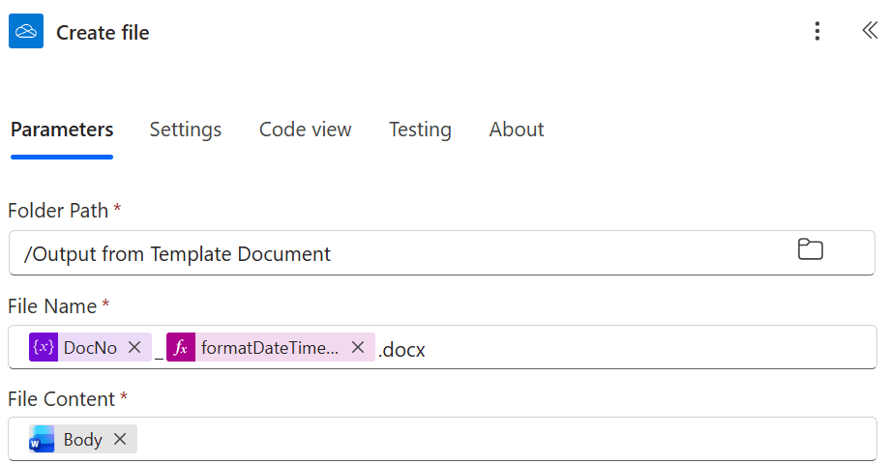The height and width of the screenshot is (464, 889).
Task: Edit the formatDateTime expression token
Action: click(x=270, y=348)
